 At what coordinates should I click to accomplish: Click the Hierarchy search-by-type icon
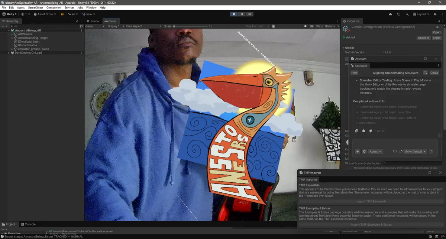(x=81, y=26)
